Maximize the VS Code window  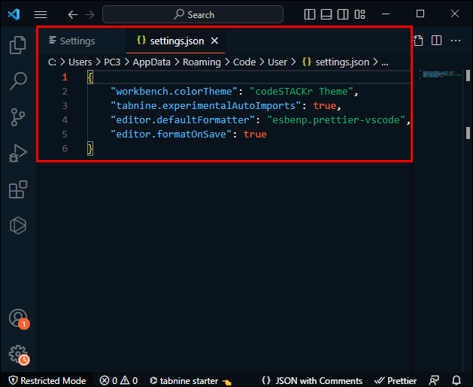click(x=420, y=14)
